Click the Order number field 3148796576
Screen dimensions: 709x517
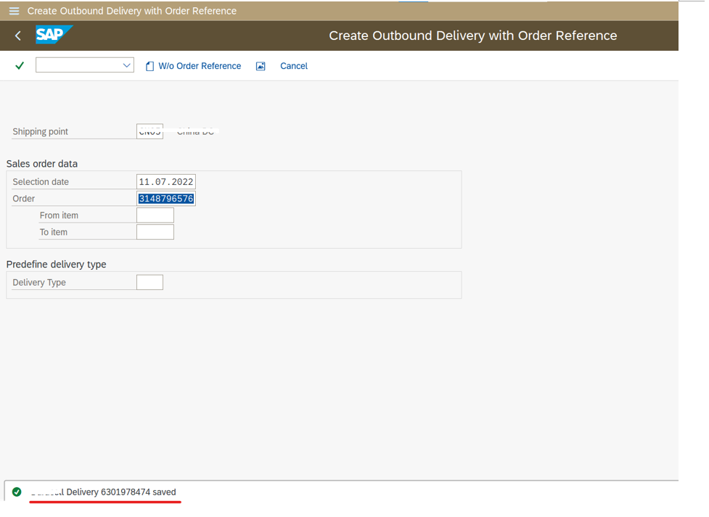pyautogui.click(x=166, y=199)
